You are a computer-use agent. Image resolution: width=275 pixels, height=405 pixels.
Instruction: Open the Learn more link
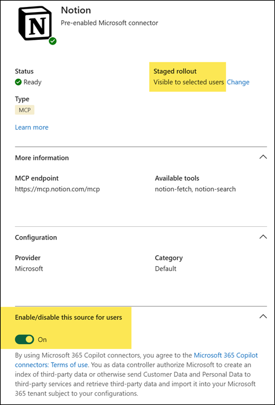coord(31,127)
